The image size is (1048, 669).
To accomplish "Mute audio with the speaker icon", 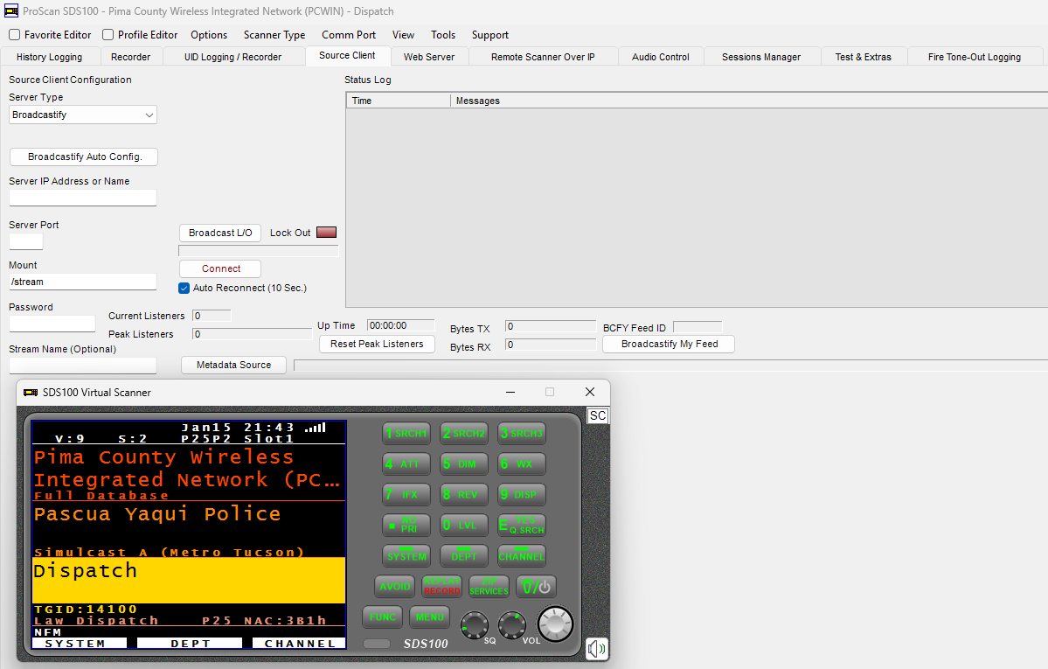I will [x=596, y=648].
